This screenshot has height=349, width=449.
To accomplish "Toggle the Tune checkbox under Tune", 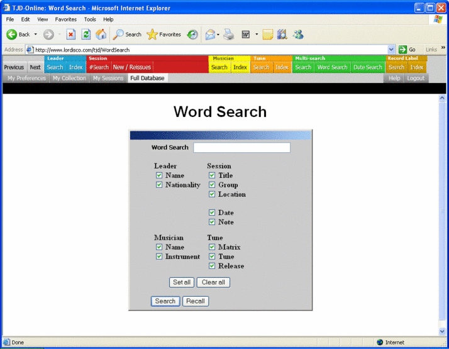I will [212, 256].
